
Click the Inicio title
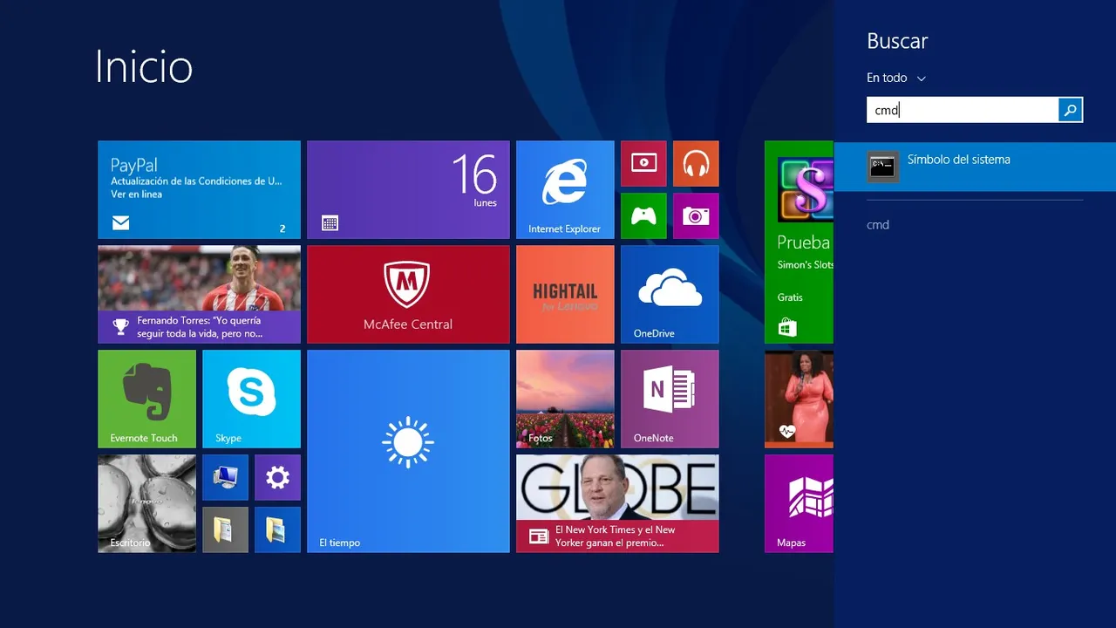(x=144, y=67)
